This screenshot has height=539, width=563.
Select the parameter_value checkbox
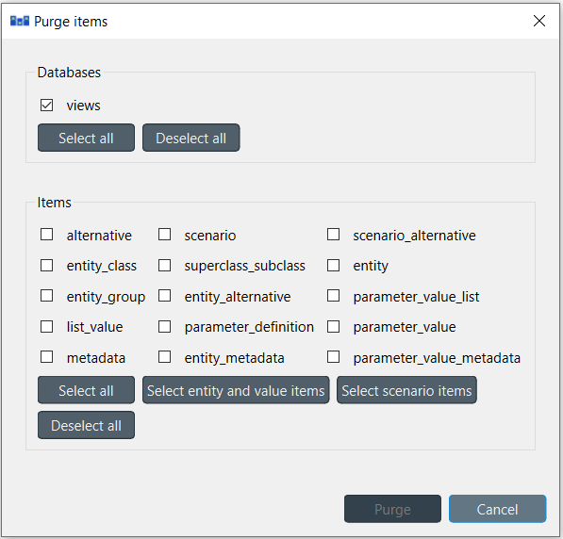pos(333,327)
